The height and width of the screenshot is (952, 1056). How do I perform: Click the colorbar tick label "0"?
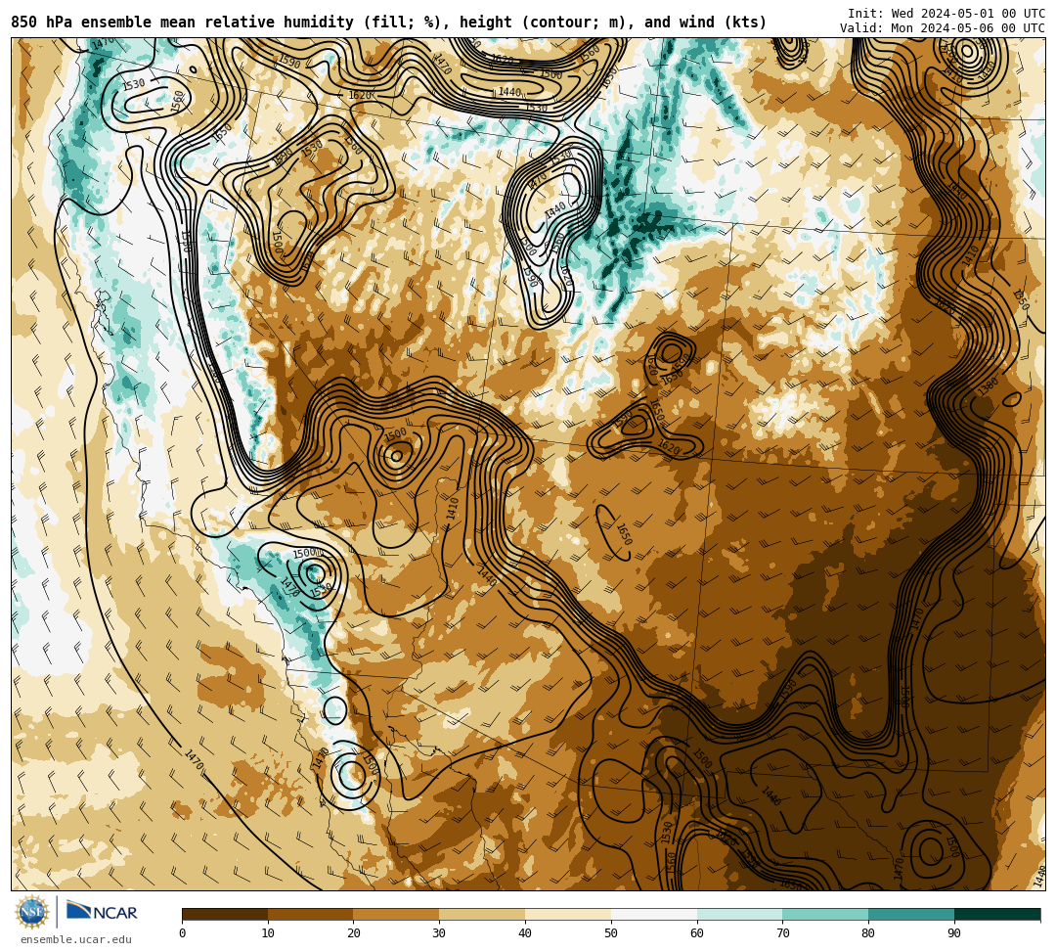(x=183, y=933)
